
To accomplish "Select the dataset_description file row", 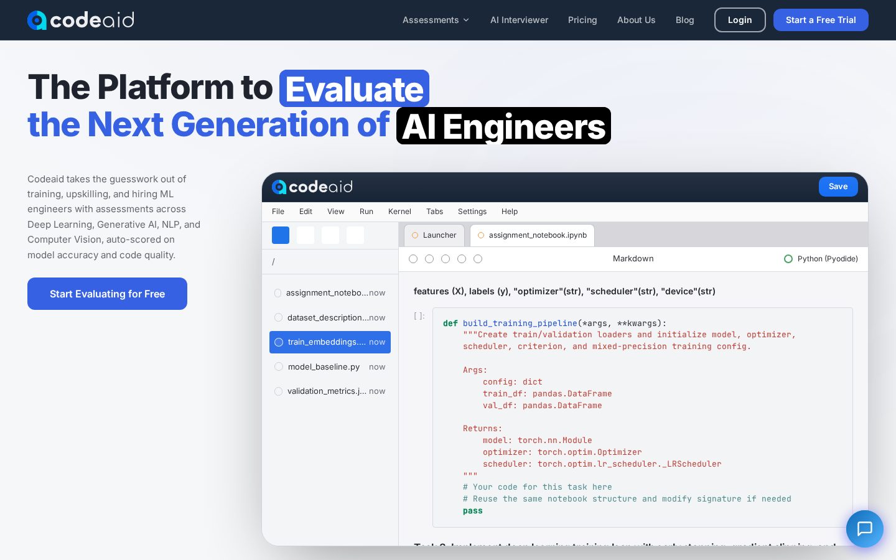I will (x=330, y=317).
